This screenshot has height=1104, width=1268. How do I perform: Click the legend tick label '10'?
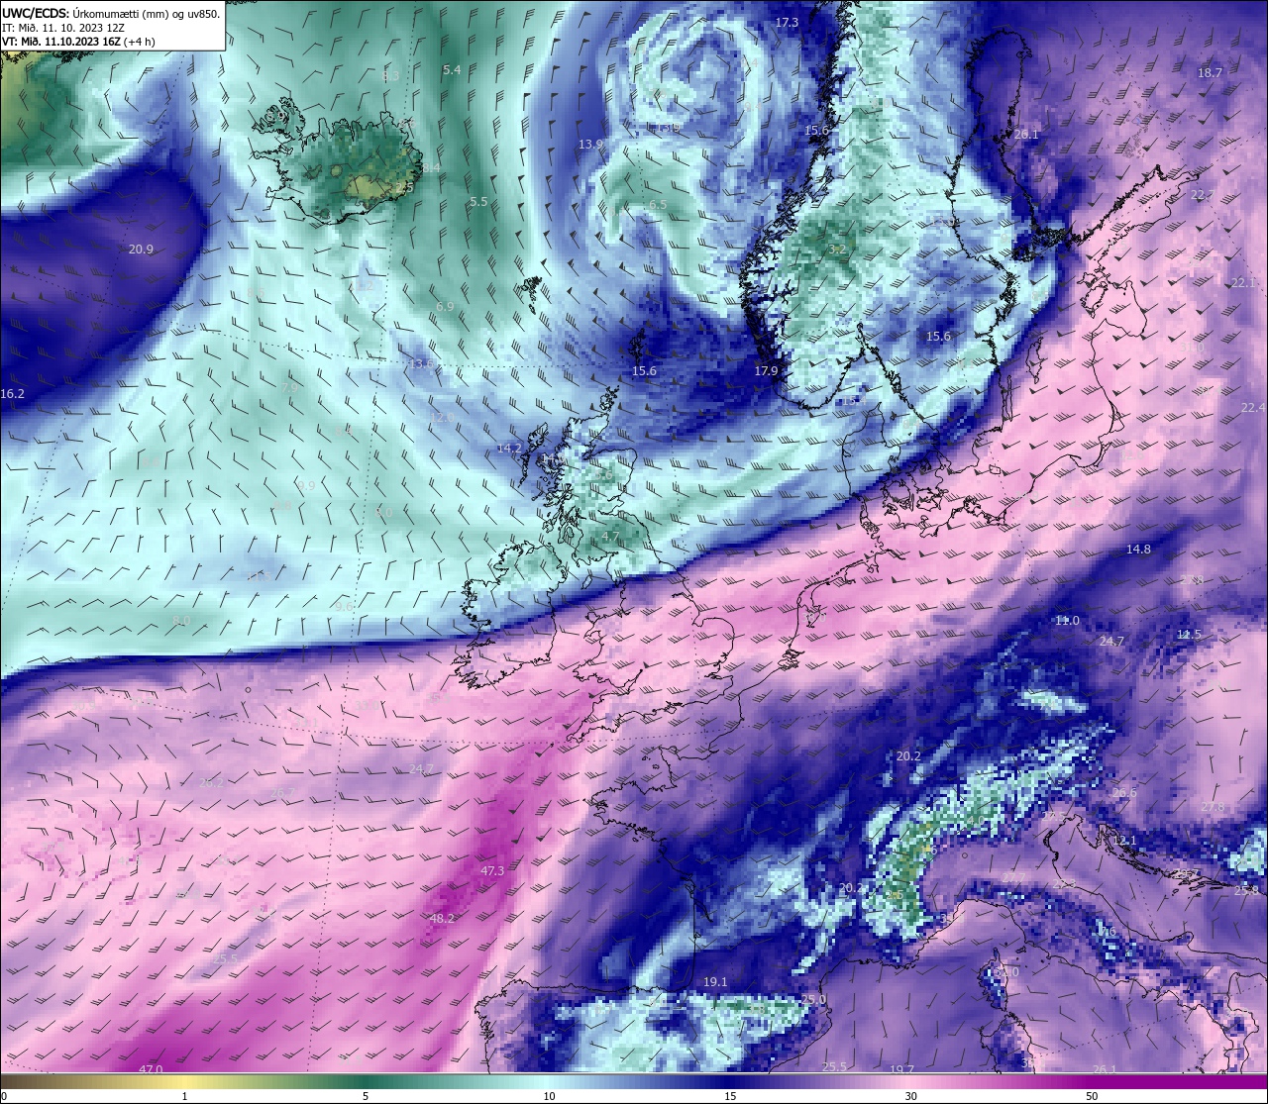pos(549,1096)
